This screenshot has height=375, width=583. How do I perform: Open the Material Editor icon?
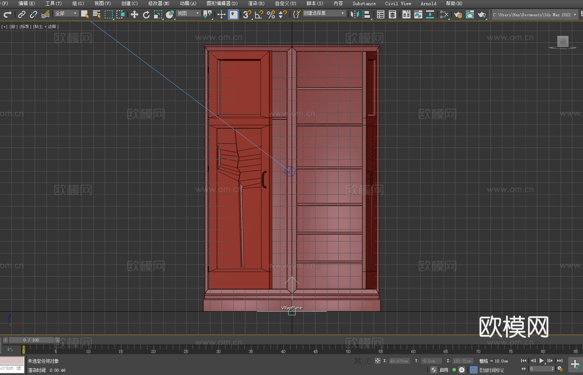pyautogui.click(x=444, y=14)
